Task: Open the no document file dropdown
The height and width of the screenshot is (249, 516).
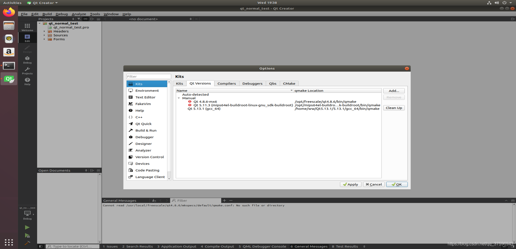Action: point(160,19)
